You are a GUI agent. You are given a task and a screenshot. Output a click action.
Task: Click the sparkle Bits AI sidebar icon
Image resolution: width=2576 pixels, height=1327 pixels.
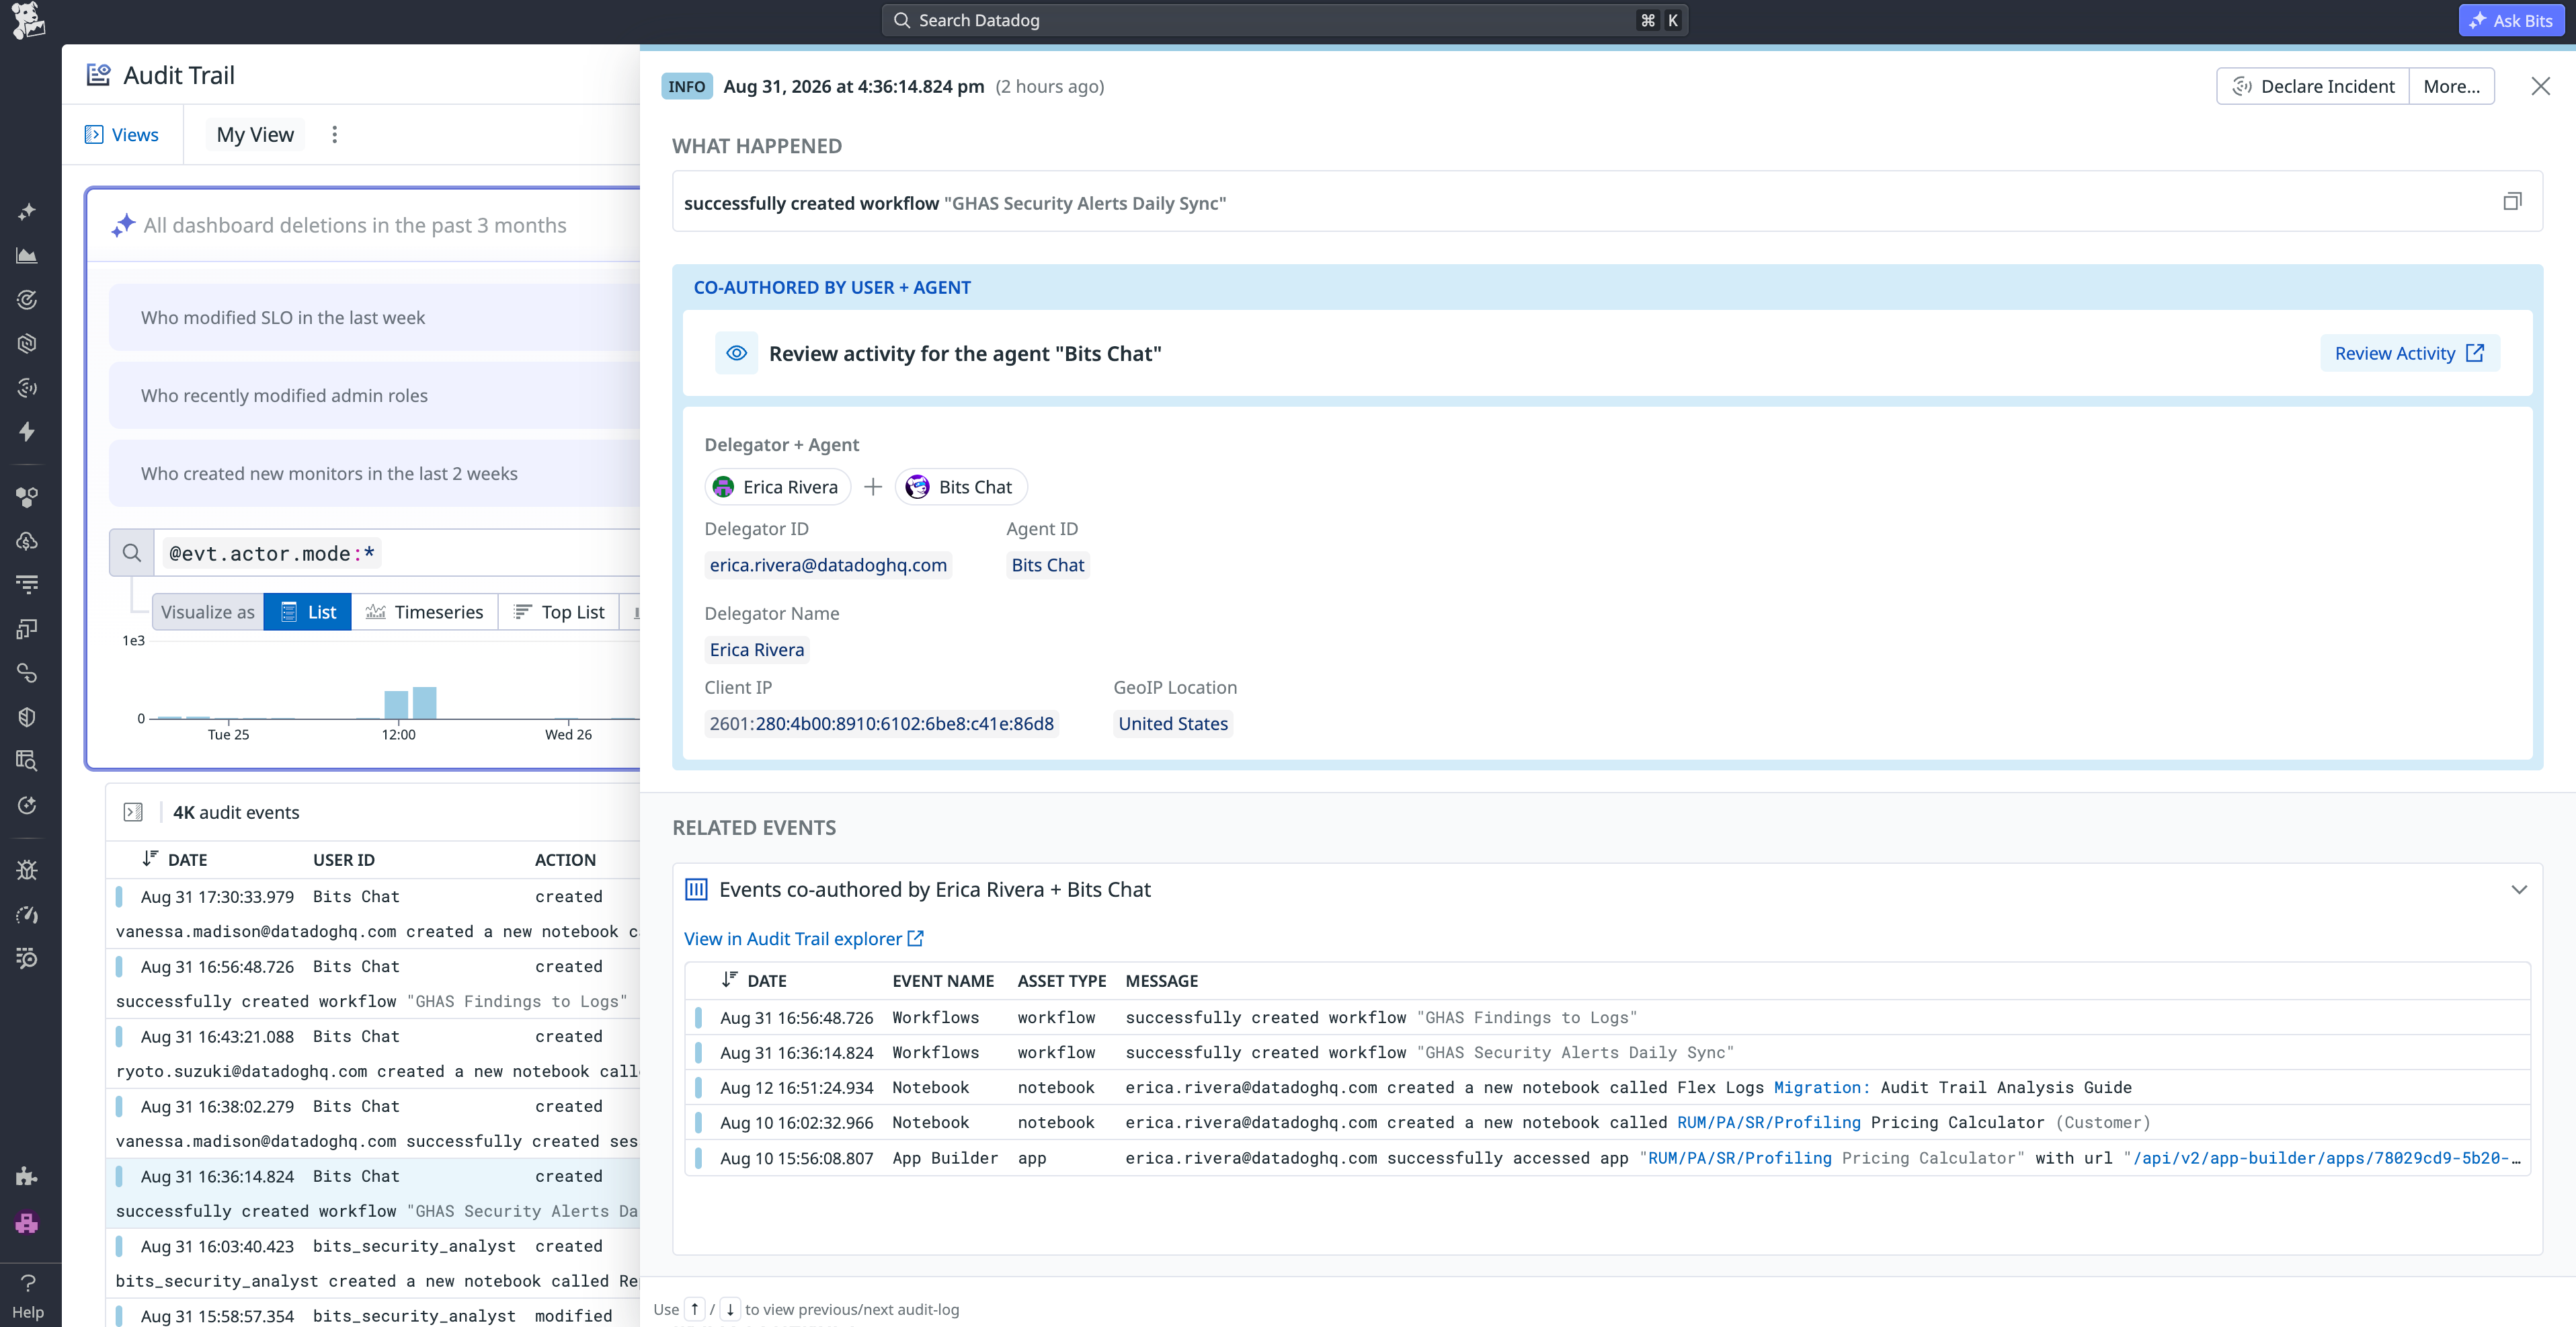click(x=27, y=212)
